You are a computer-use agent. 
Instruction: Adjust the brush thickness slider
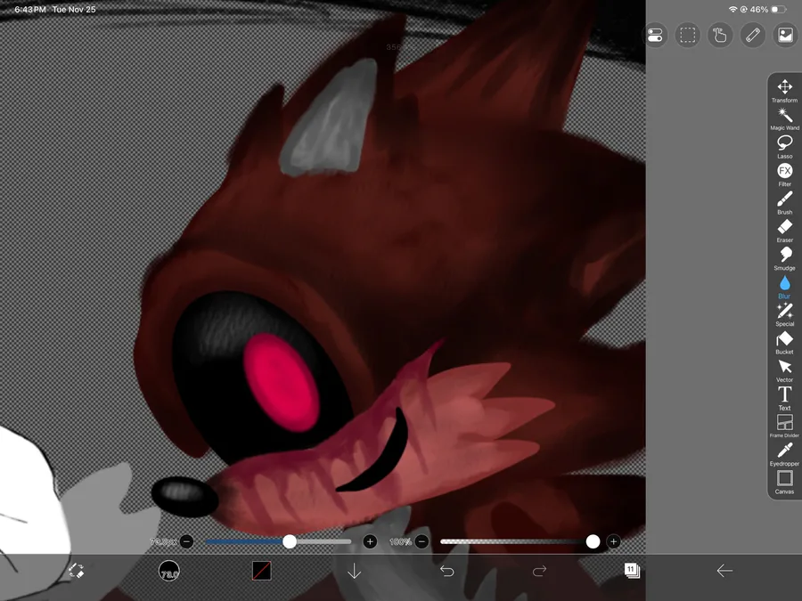click(278, 541)
